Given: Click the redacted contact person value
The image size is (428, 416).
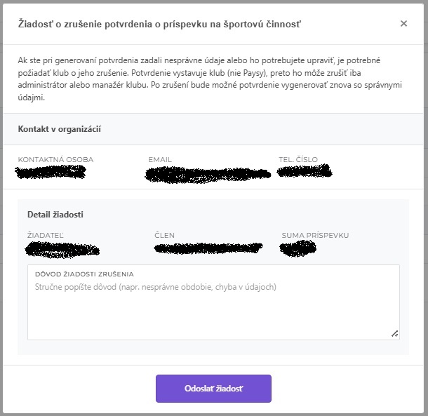Looking at the screenshot, I should click(x=53, y=172).
